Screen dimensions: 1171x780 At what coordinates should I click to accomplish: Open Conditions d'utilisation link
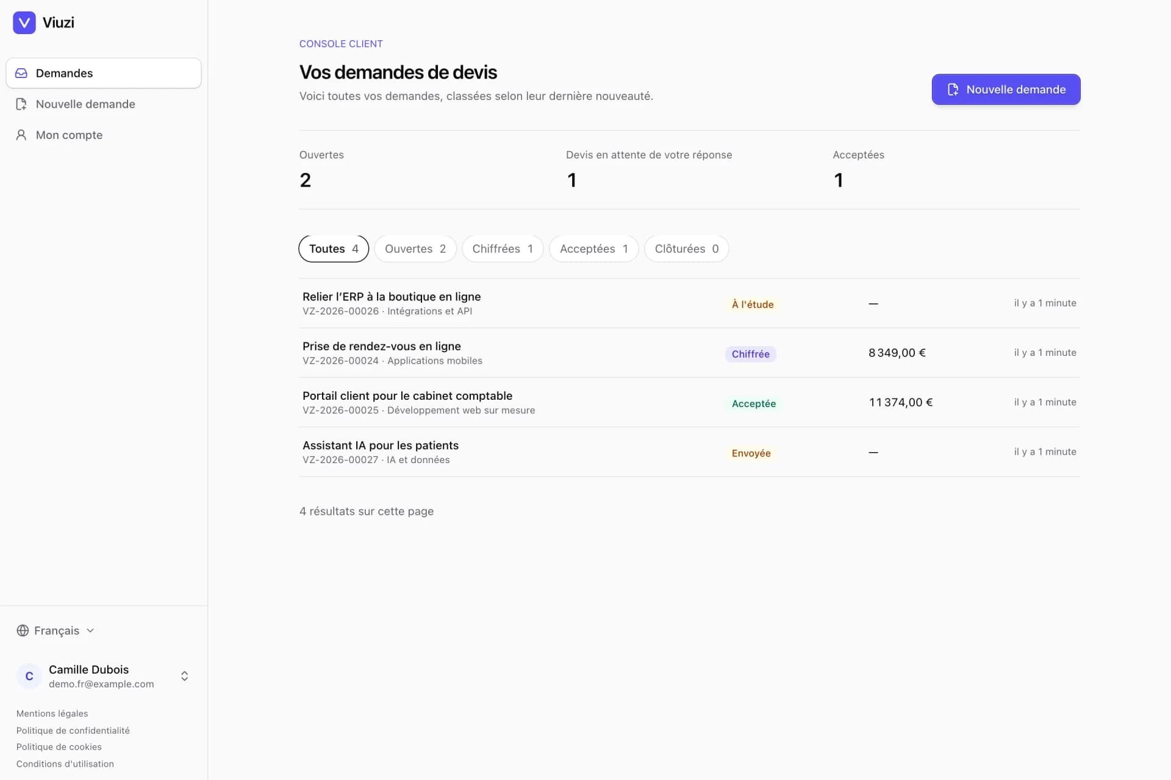pyautogui.click(x=65, y=764)
